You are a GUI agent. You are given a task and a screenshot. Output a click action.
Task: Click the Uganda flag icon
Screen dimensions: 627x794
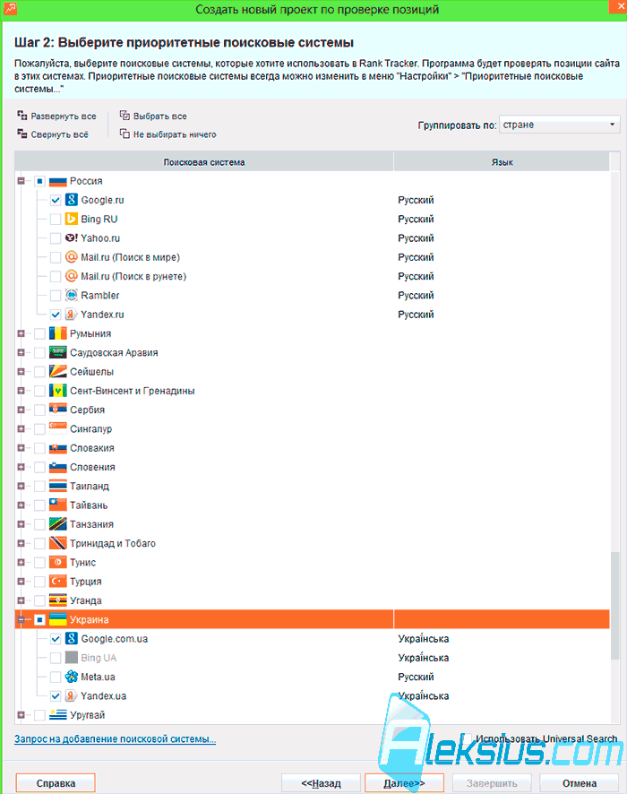coord(57,600)
